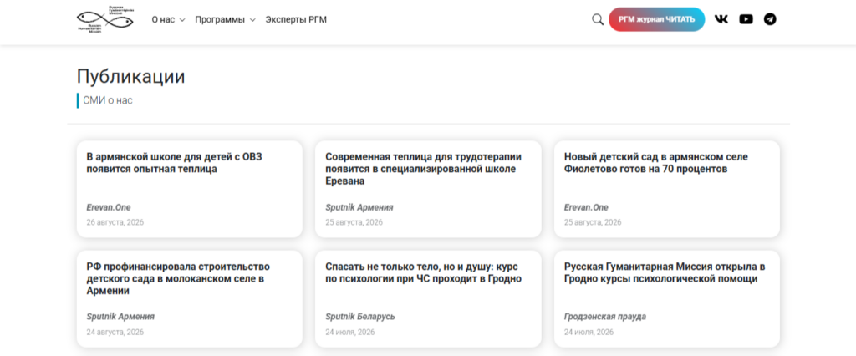Open the Telegram channel icon
The width and height of the screenshot is (856, 356).
pos(770,20)
